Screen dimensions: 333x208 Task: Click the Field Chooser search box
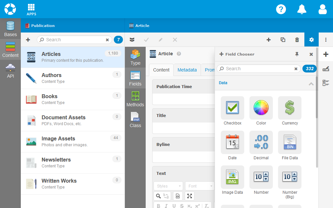coord(257,69)
